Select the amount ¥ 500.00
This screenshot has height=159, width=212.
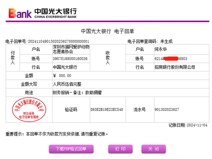point(62,76)
